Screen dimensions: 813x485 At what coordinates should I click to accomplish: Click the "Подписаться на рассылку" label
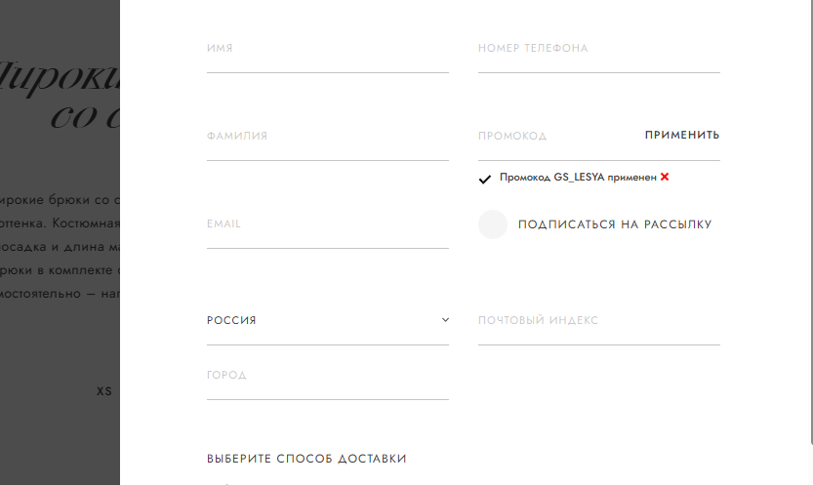click(615, 224)
